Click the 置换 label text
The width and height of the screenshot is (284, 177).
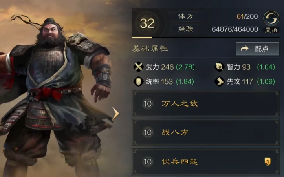[271, 30]
